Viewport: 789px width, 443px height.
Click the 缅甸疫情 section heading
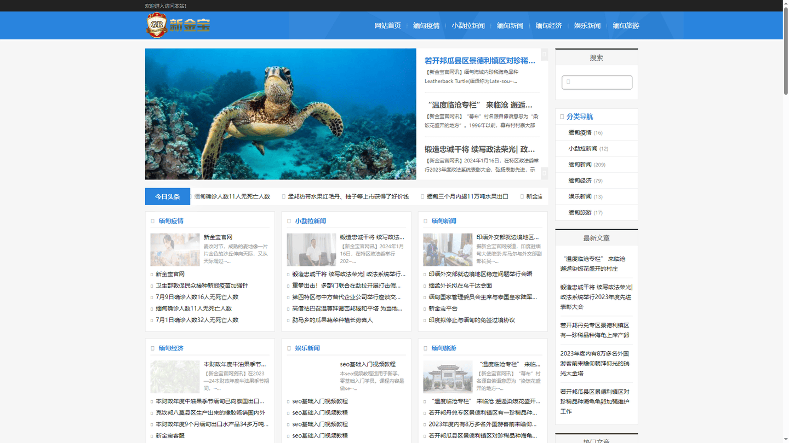(171, 221)
